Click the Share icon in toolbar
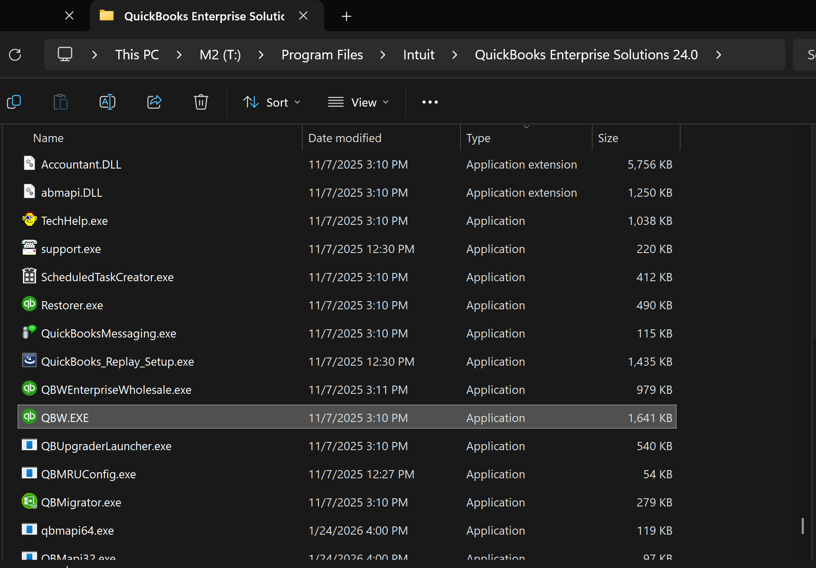This screenshot has height=568, width=816. pos(154,102)
